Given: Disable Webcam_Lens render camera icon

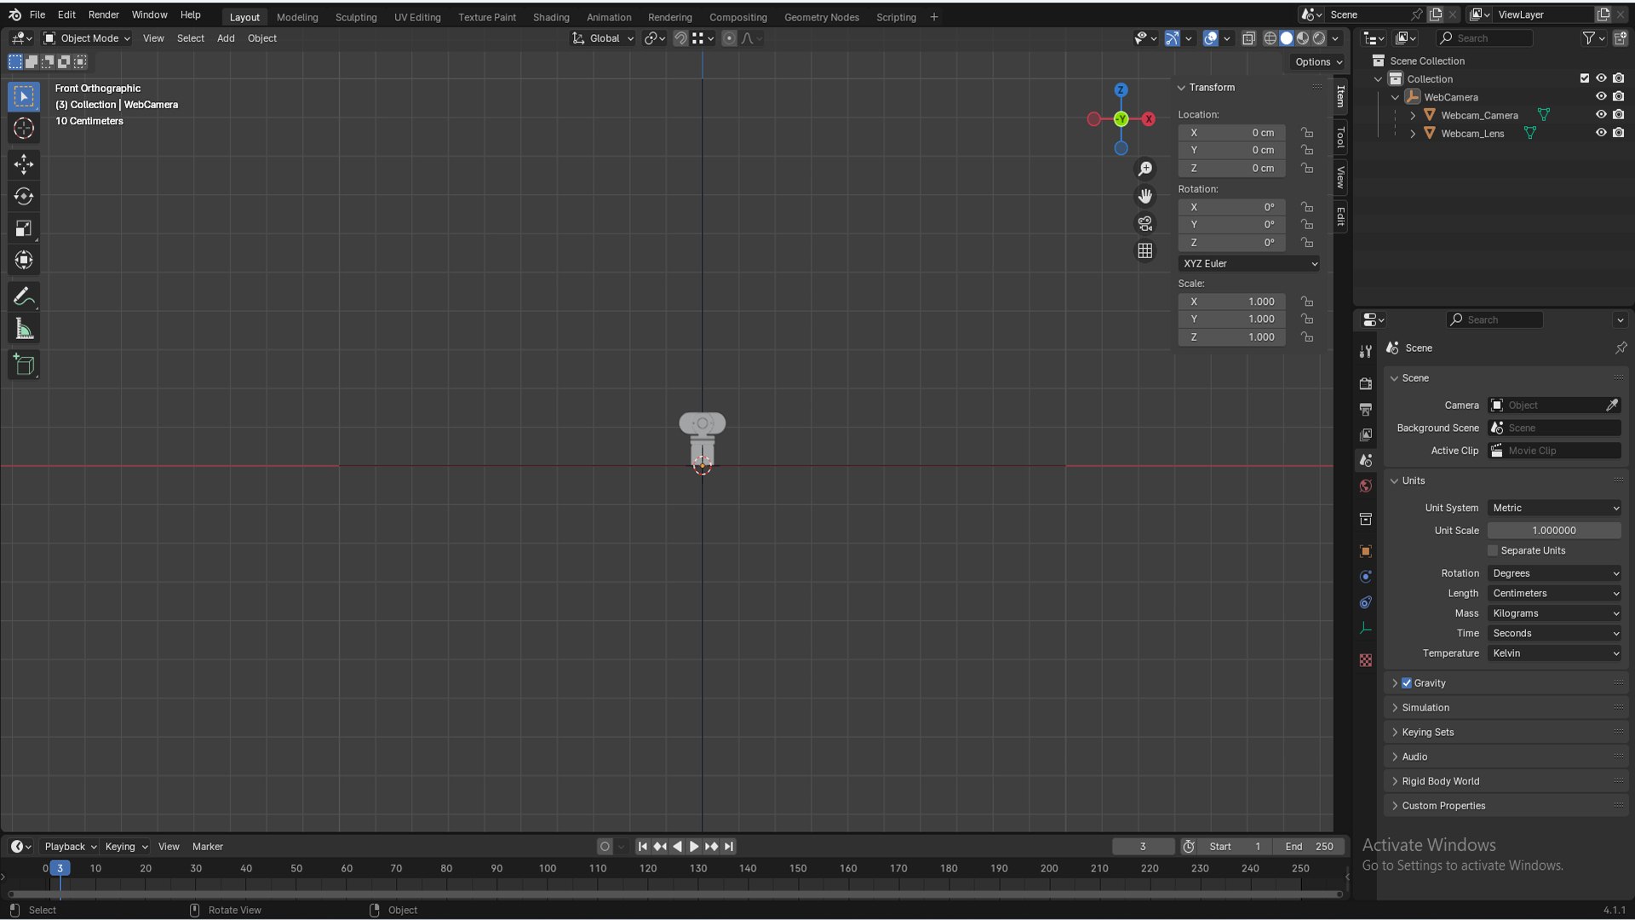Looking at the screenshot, I should 1619,133.
